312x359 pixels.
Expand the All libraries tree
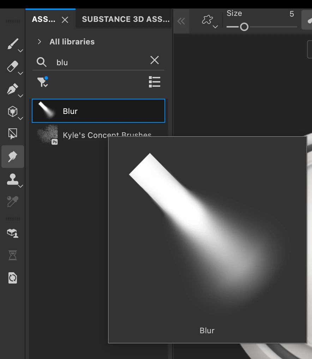40,42
